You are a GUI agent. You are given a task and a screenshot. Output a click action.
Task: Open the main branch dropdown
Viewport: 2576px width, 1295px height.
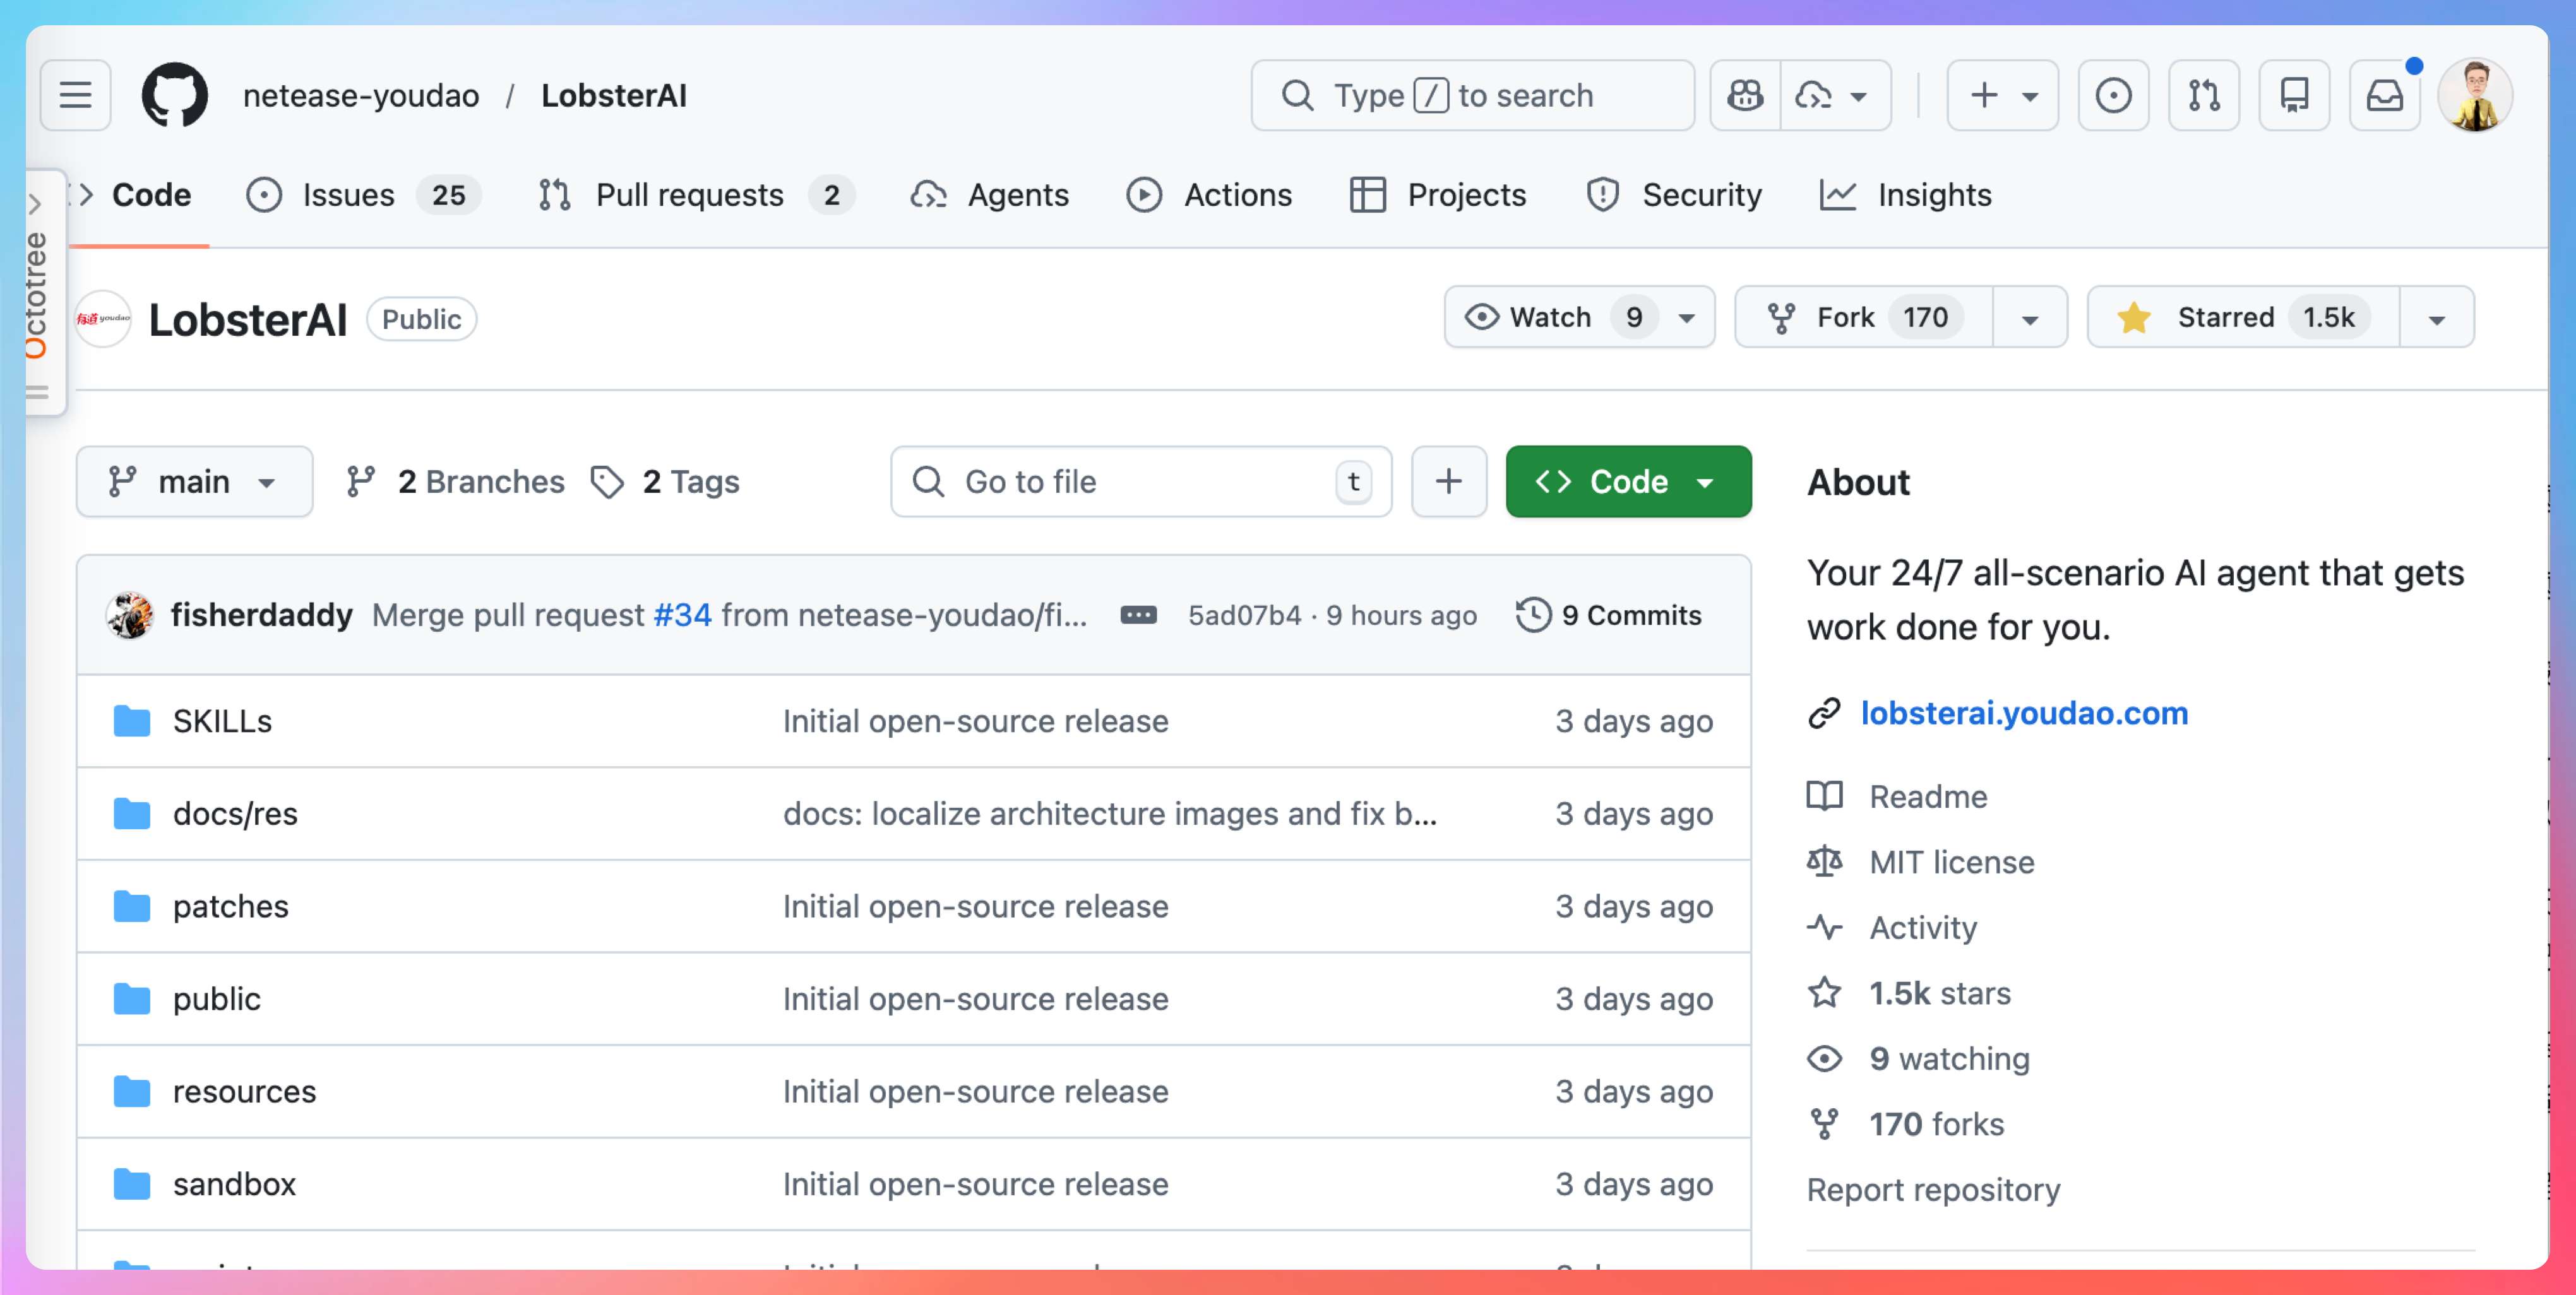click(x=194, y=482)
